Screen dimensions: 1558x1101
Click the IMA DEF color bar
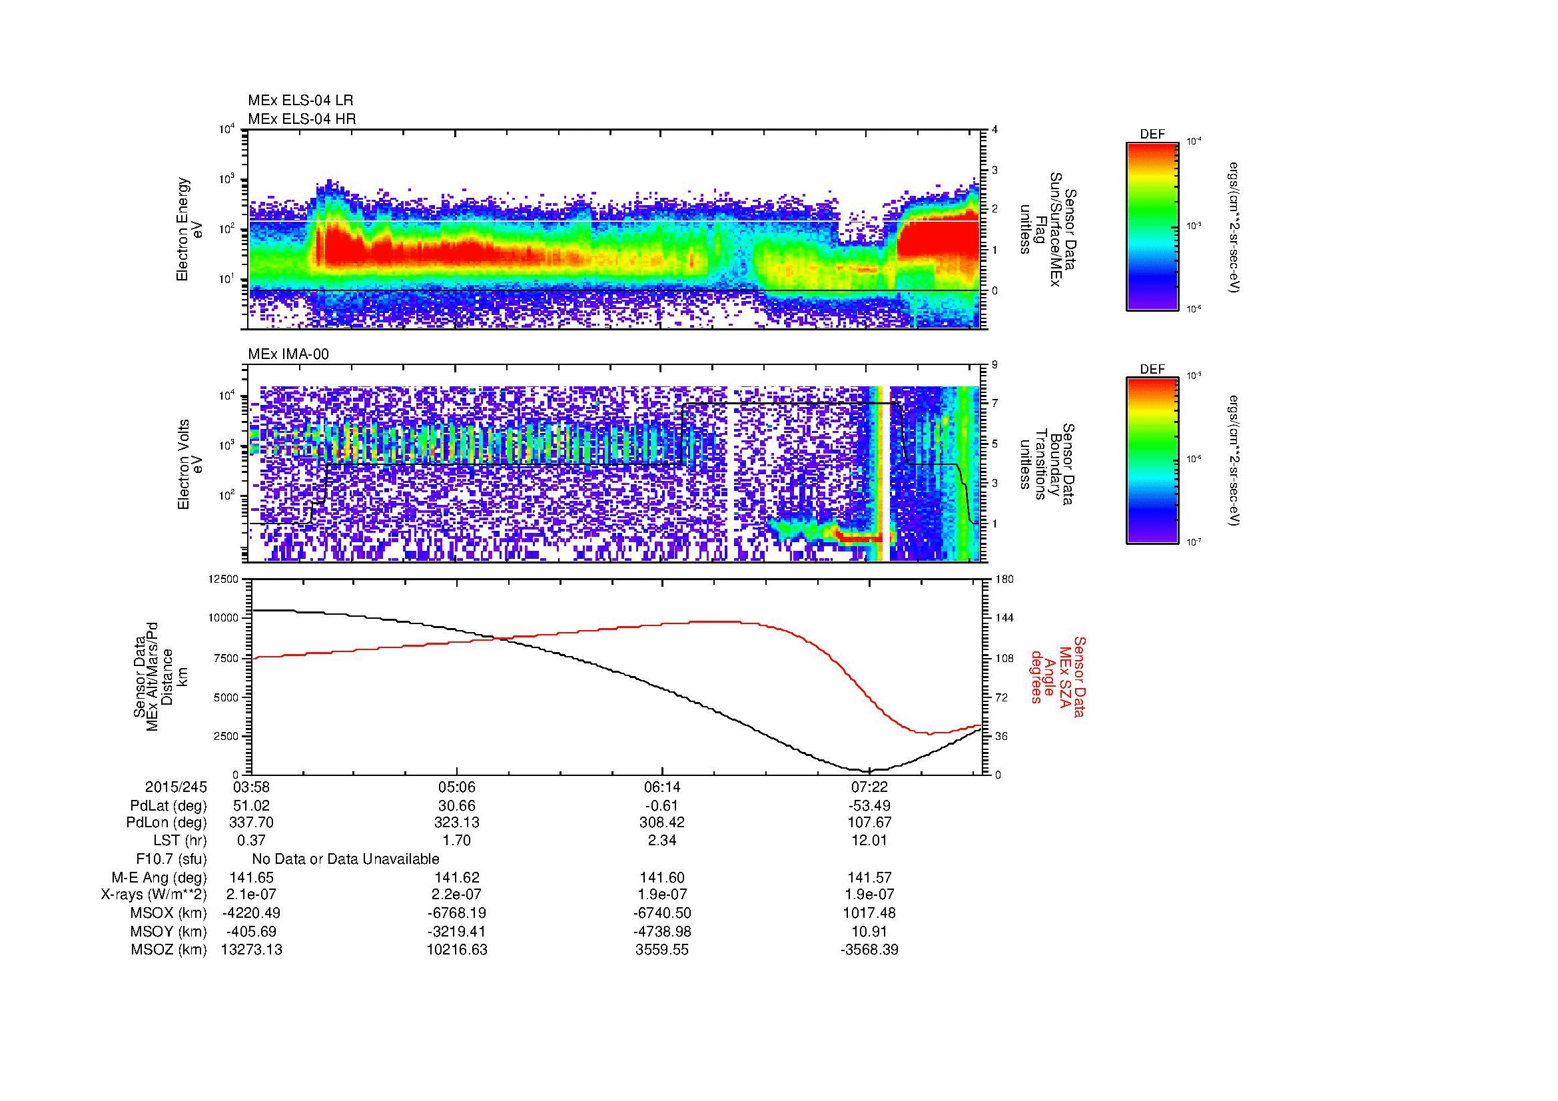point(1152,461)
